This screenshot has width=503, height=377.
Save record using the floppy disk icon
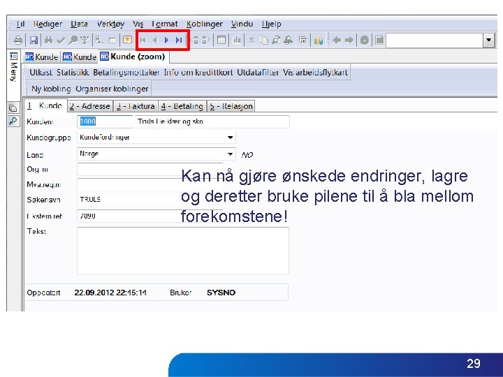pyautogui.click(x=34, y=40)
